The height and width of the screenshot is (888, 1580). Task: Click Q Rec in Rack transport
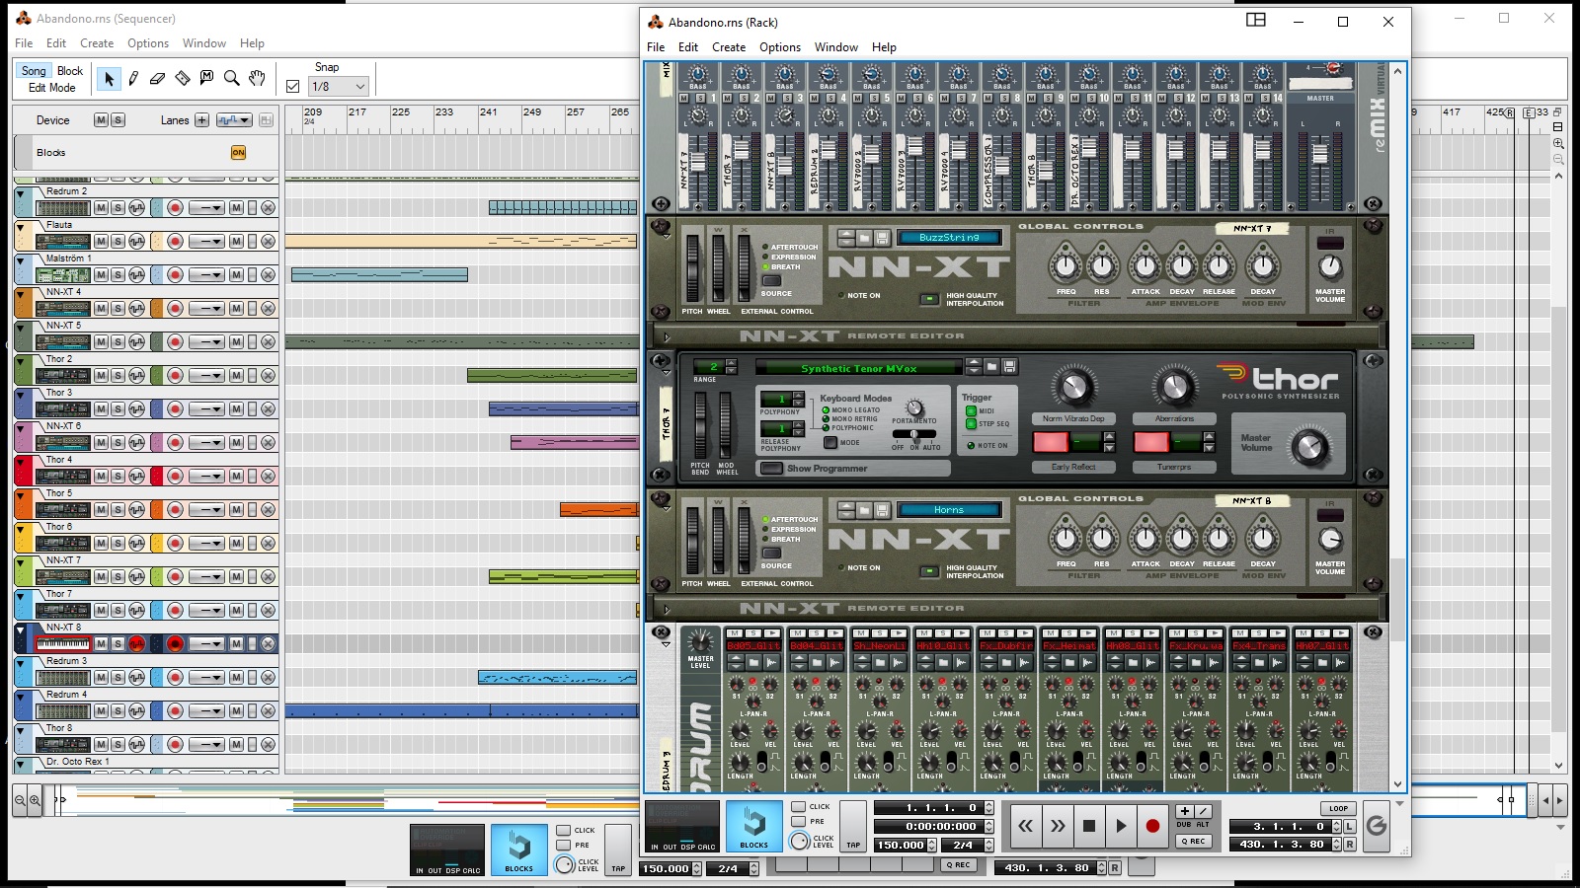pos(1193,842)
